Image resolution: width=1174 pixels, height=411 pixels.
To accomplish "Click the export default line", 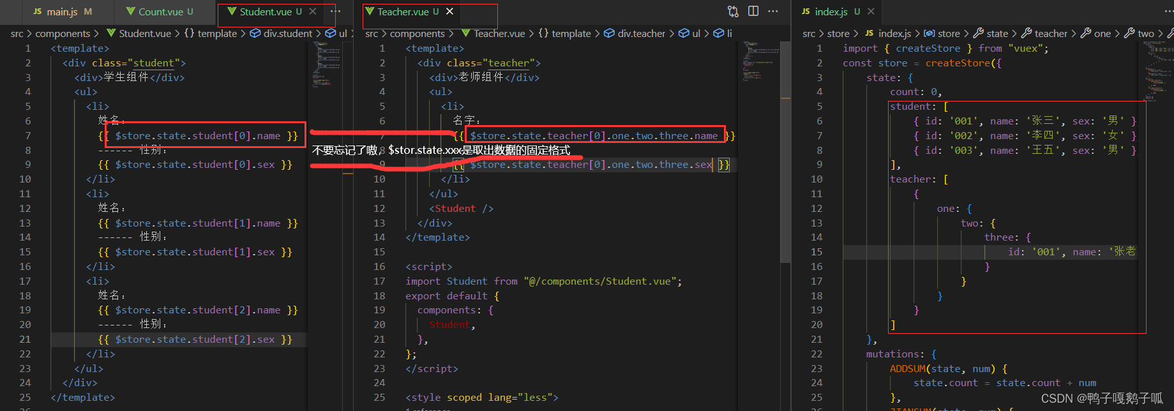I will click(x=452, y=296).
